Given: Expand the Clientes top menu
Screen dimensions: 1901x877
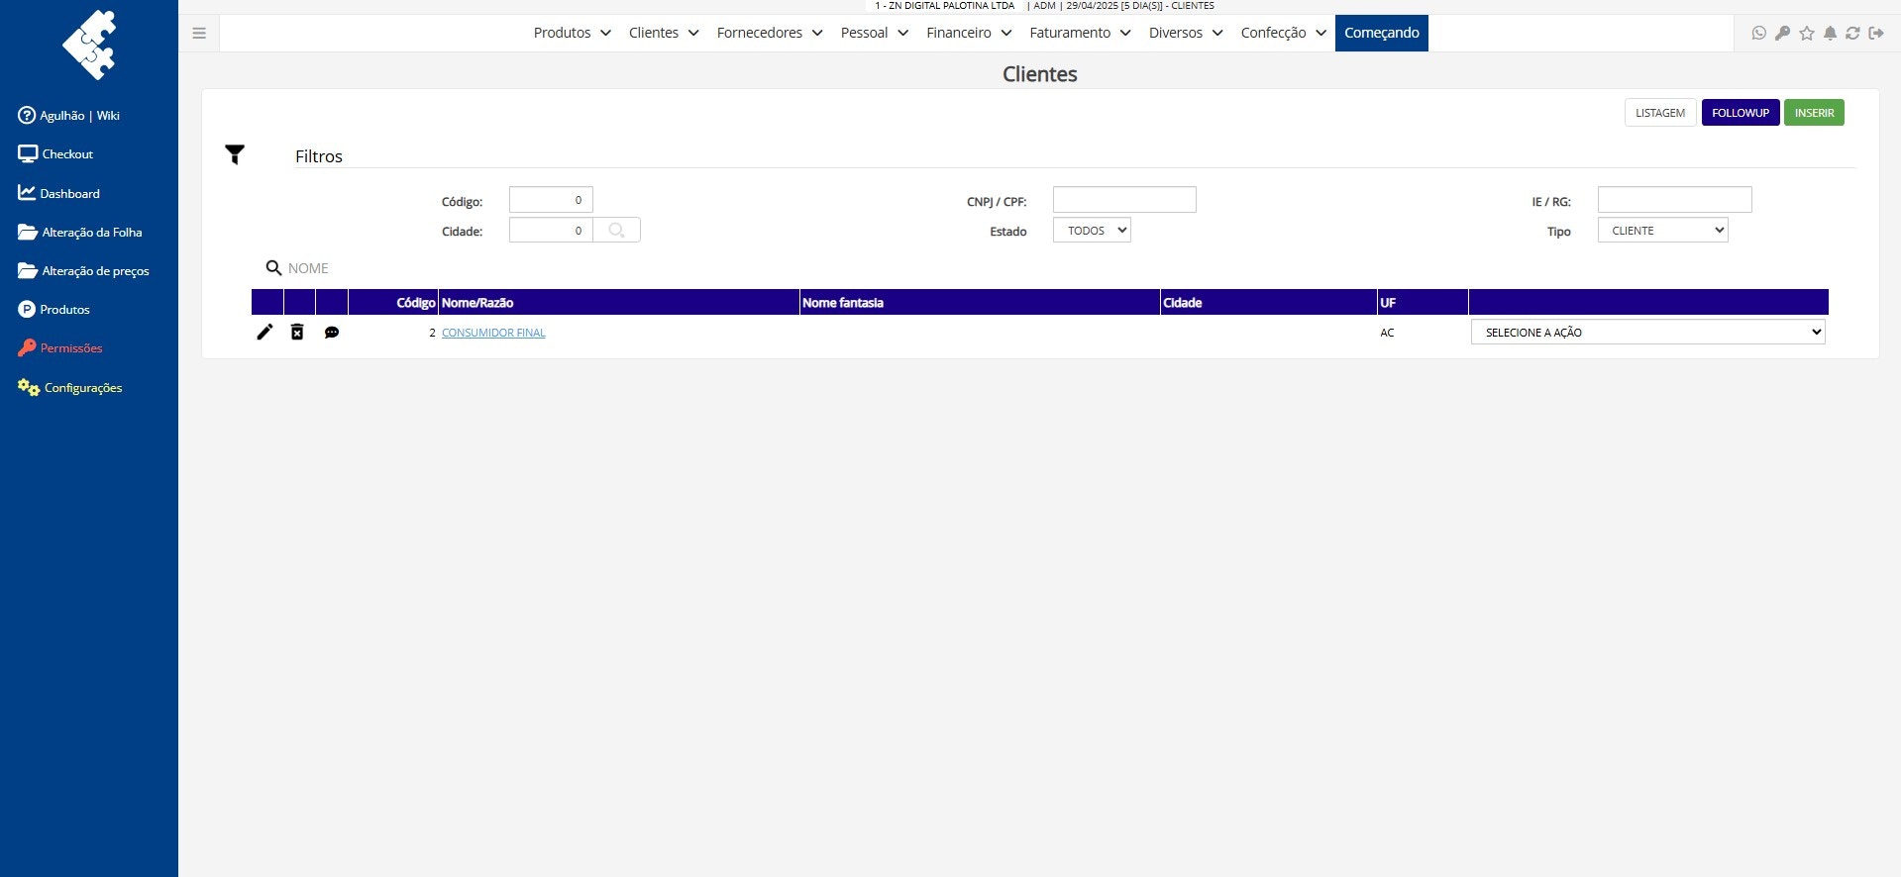Looking at the screenshot, I should point(664,33).
